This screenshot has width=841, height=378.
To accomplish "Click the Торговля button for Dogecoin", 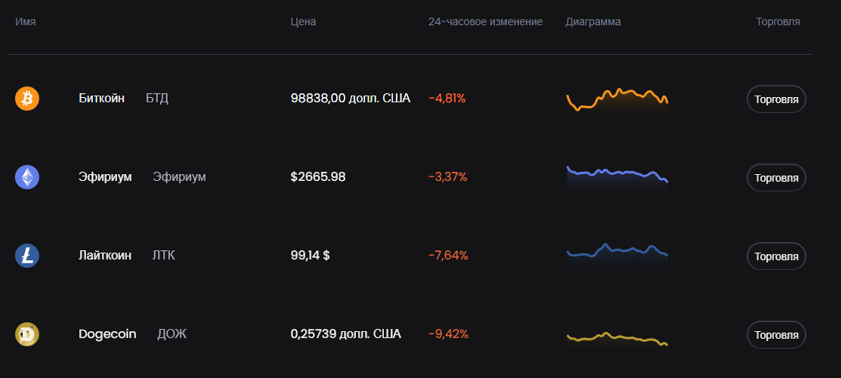I will point(776,335).
